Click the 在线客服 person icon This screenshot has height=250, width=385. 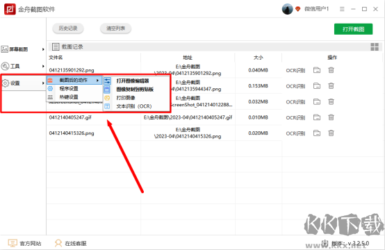coord(58,243)
